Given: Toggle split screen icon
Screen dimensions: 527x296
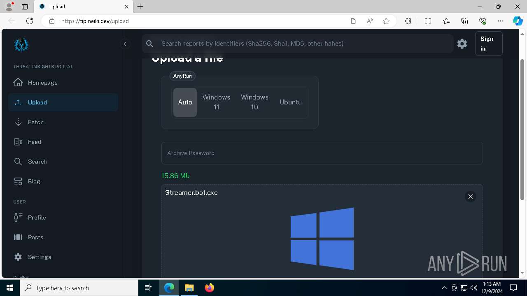Looking at the screenshot, I should [428, 21].
